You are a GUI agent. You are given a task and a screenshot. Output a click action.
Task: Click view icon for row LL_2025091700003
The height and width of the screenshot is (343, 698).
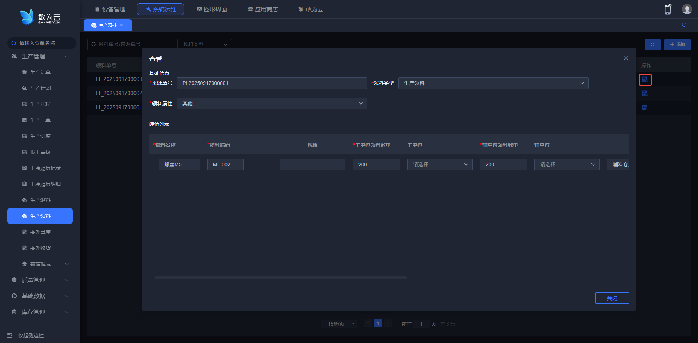point(645,79)
